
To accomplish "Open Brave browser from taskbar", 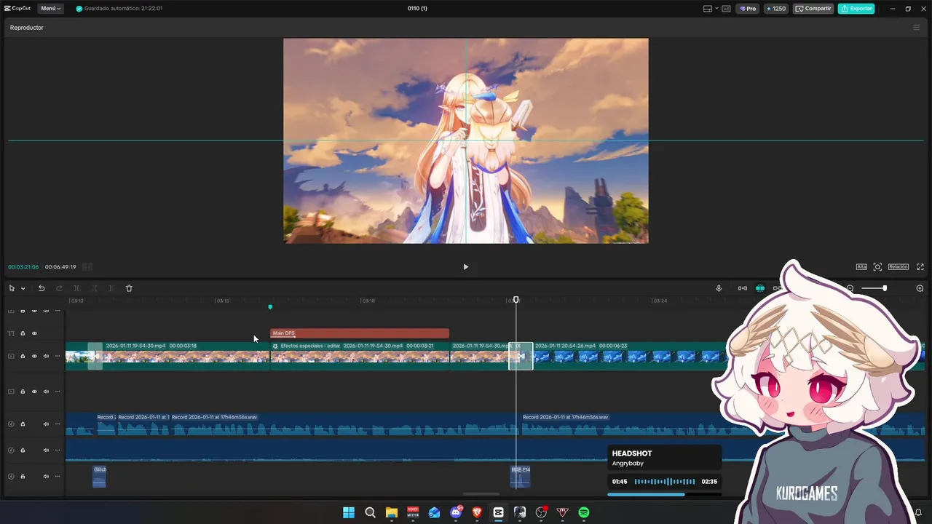I will 477,512.
